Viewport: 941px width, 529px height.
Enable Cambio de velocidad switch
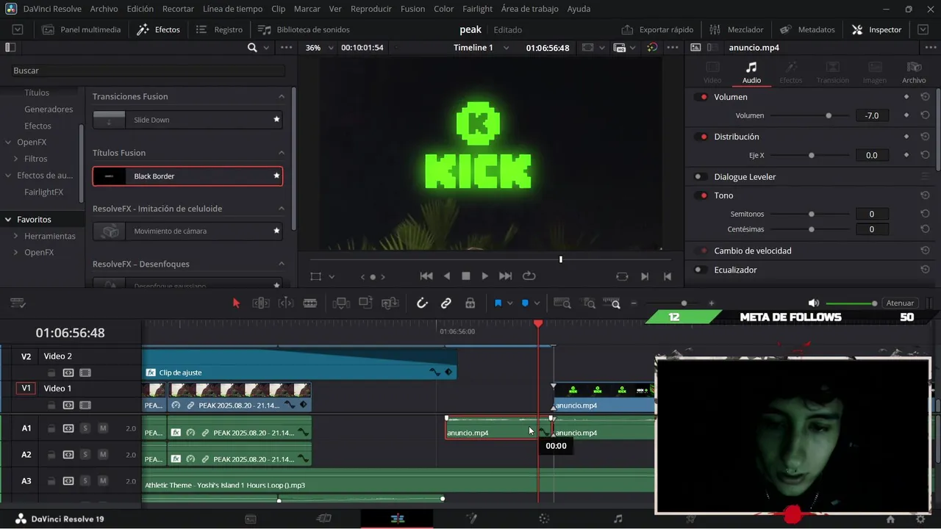[701, 251]
